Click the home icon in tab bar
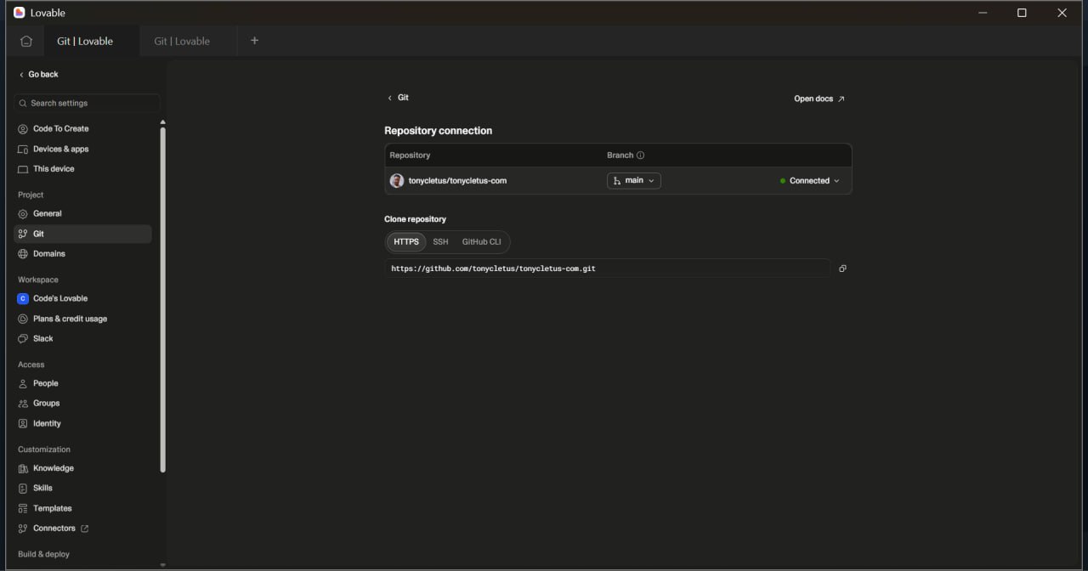The width and height of the screenshot is (1088, 571). (26, 41)
